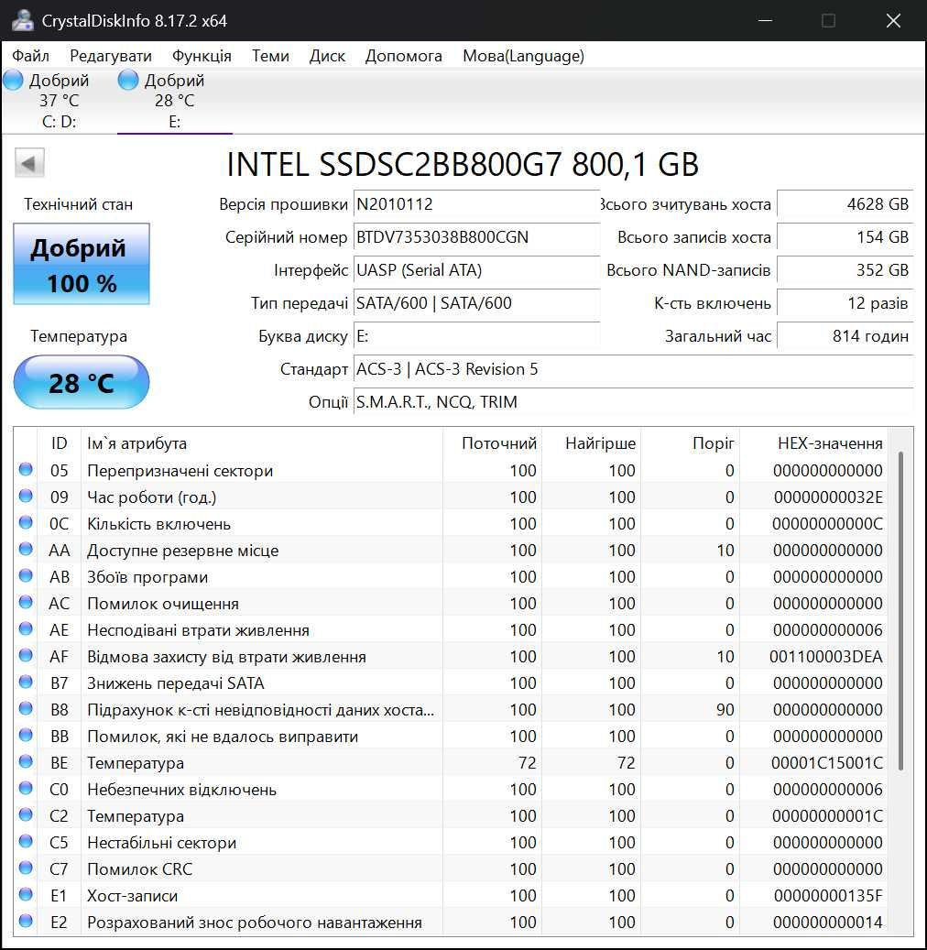927x950 pixels.
Task: Select the Перепризначені сектори attribute name
Action: 180,471
